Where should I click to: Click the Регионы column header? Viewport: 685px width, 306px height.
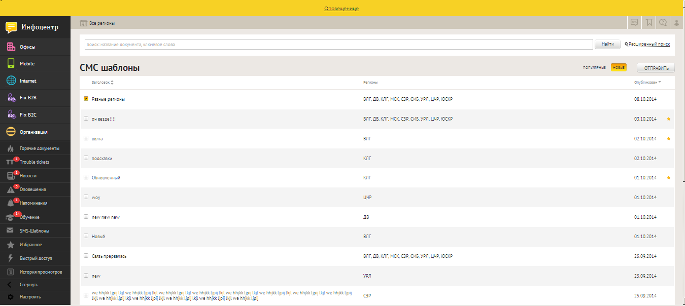[x=370, y=82]
